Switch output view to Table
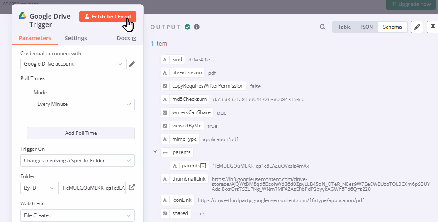The width and height of the screenshot is (438, 222). click(344, 27)
